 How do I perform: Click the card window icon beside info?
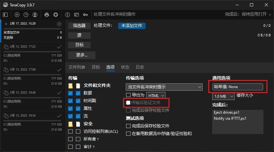(77, 15)
